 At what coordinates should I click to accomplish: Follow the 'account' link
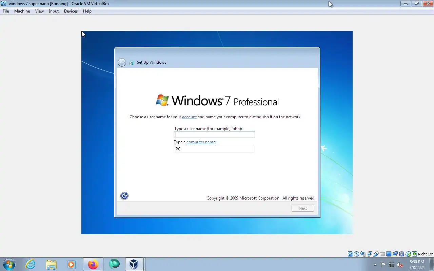pyautogui.click(x=189, y=117)
